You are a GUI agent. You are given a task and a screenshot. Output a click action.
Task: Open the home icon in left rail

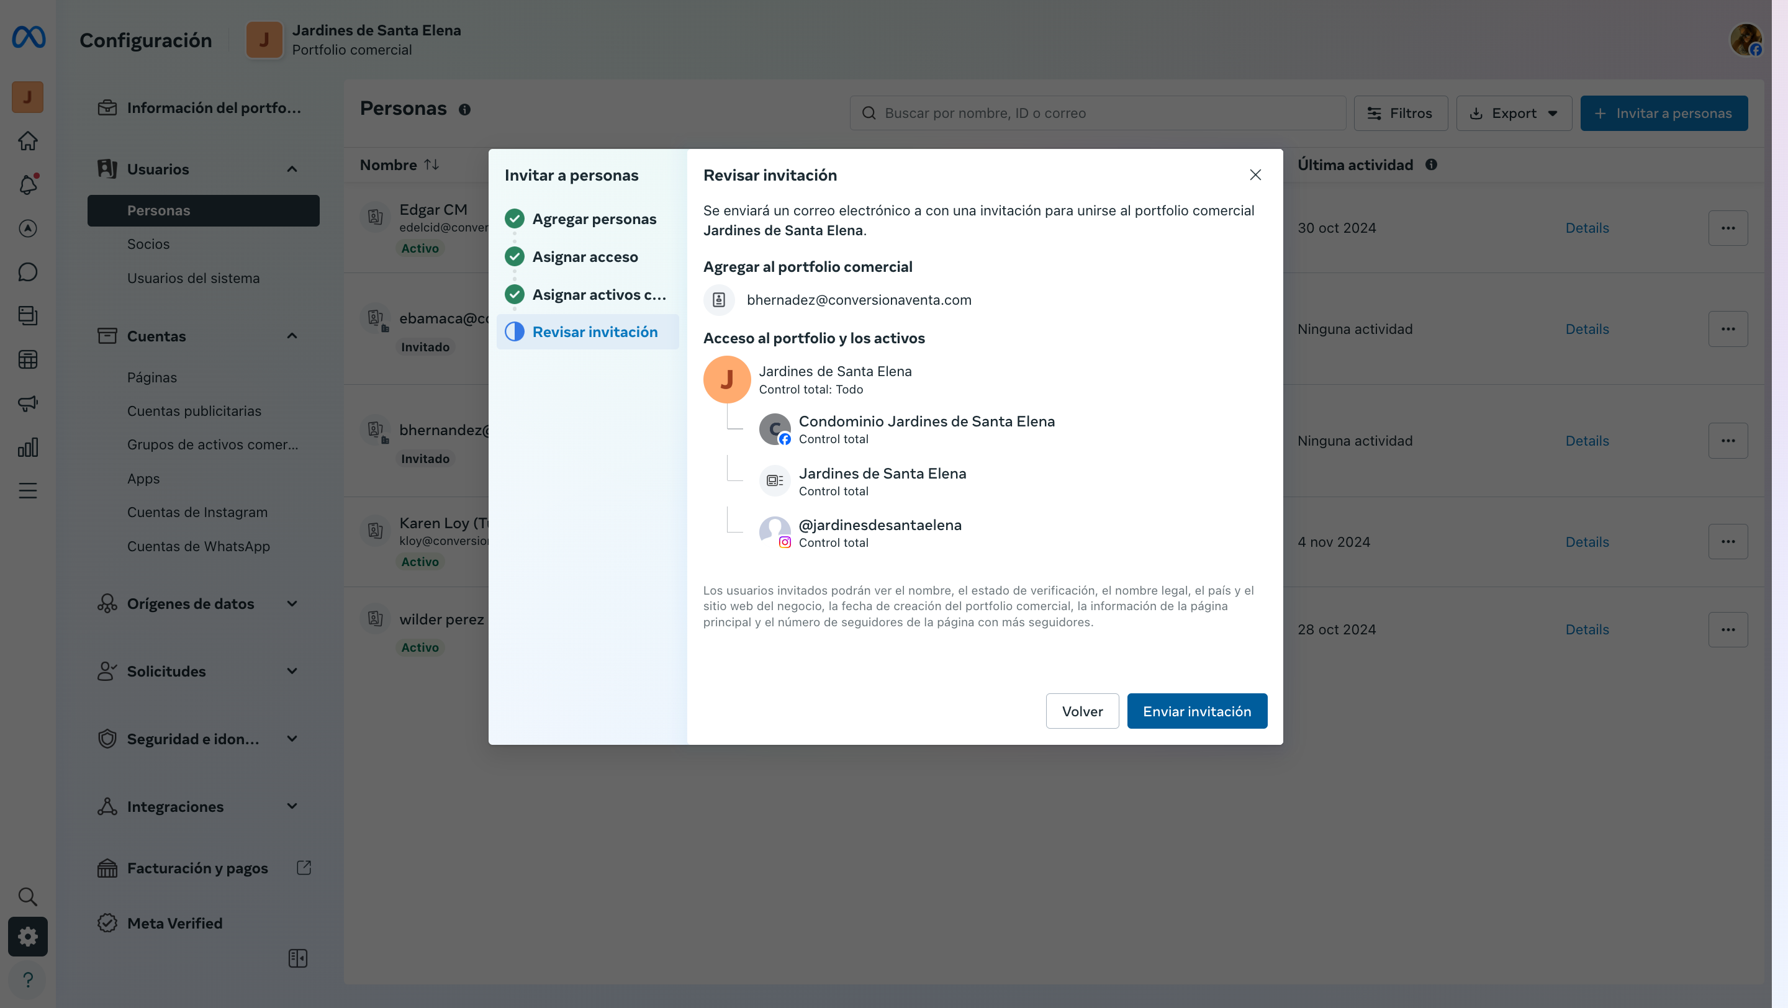tap(28, 141)
